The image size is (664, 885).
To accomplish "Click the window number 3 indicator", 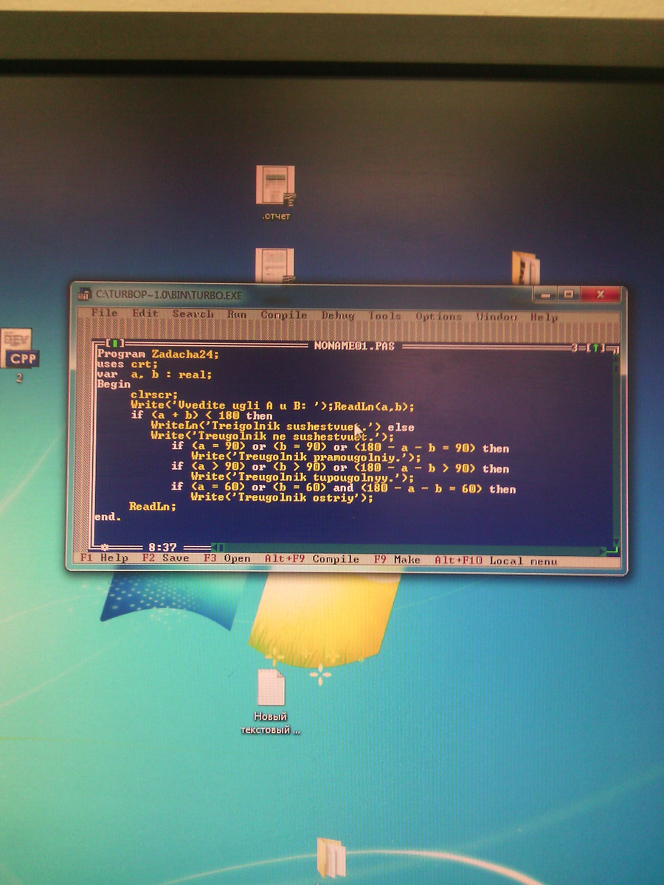I will tap(573, 347).
